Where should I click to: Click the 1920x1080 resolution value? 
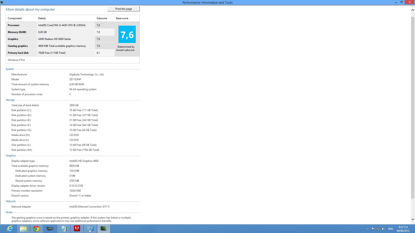75,191
